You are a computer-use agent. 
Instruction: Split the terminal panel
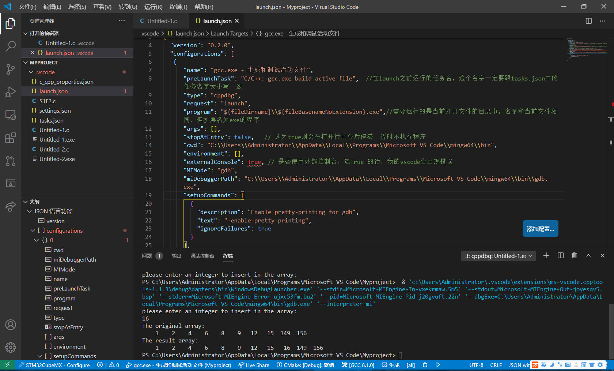tap(560, 255)
